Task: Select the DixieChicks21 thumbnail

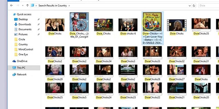Action: [x=177, y=89]
